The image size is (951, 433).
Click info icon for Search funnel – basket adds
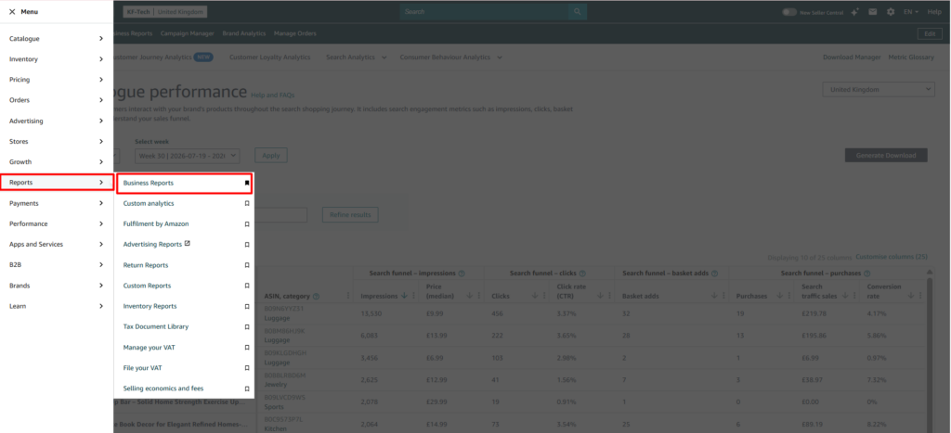tap(714, 274)
